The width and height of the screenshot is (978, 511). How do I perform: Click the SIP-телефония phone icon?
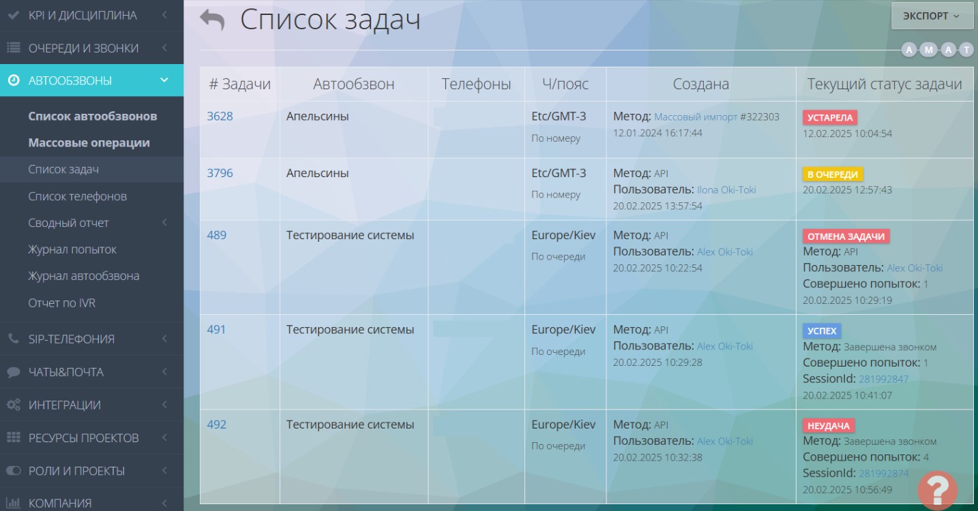pyautogui.click(x=13, y=339)
